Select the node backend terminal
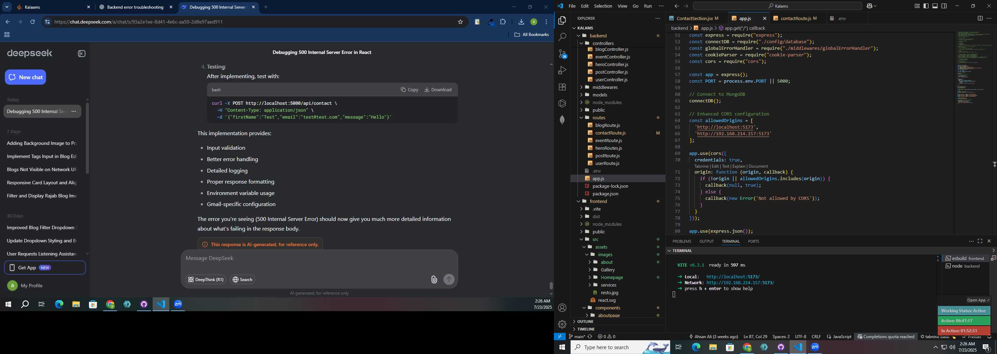This screenshot has width=997, height=354. tap(965, 266)
